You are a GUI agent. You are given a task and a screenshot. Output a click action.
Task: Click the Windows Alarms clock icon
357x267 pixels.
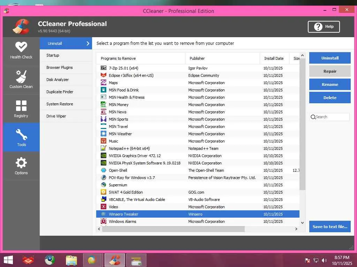(103, 221)
